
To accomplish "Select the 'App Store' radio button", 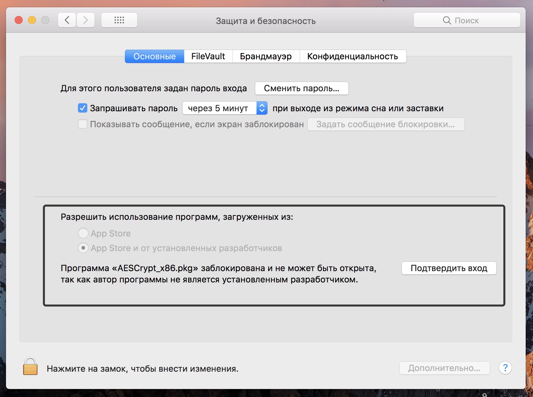I will pyautogui.click(x=83, y=233).
